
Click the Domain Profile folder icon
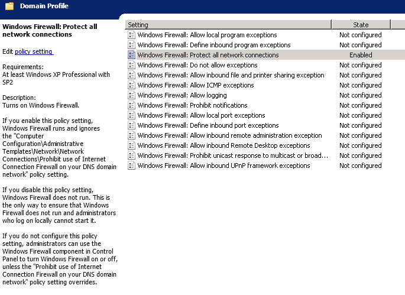(x=9, y=7)
